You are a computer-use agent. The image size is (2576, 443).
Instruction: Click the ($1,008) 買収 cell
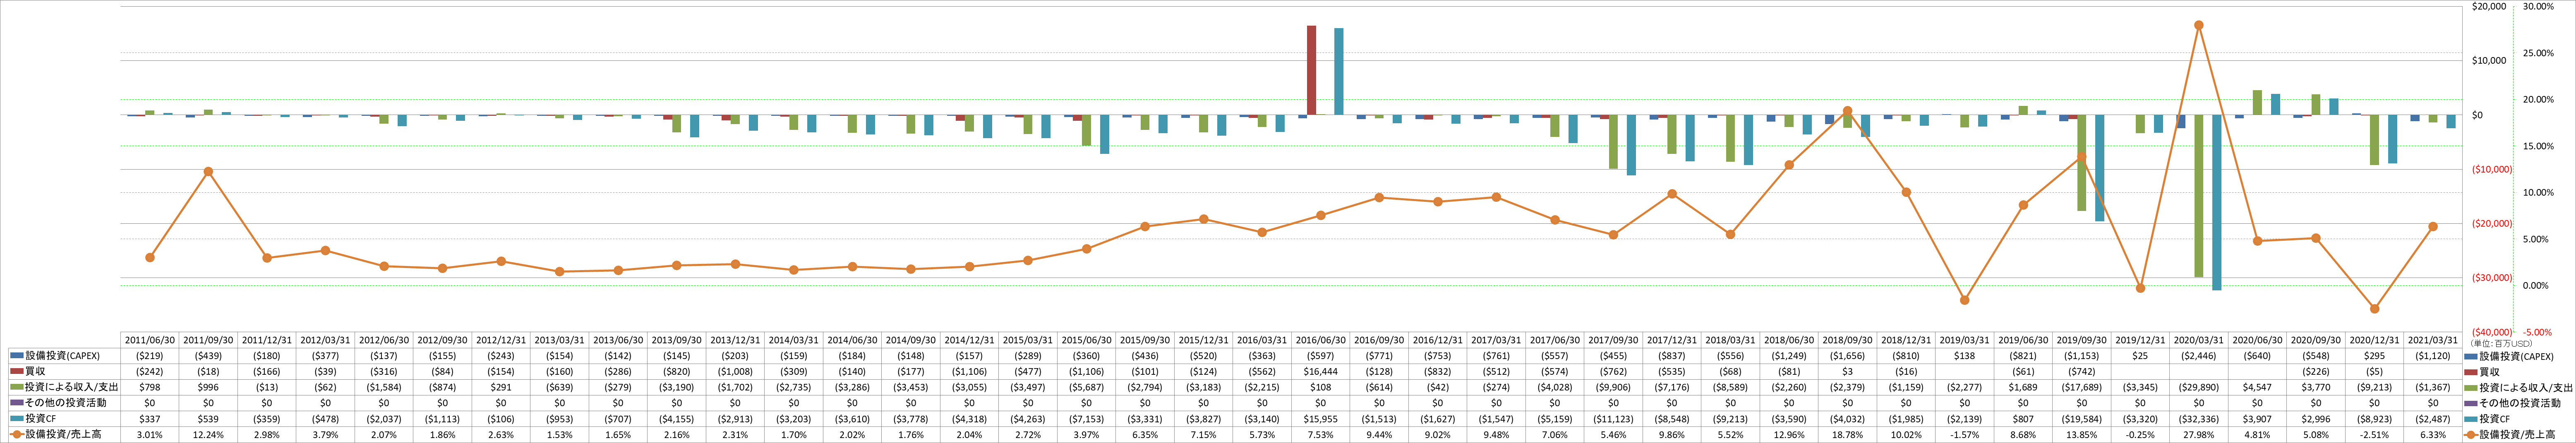click(735, 371)
